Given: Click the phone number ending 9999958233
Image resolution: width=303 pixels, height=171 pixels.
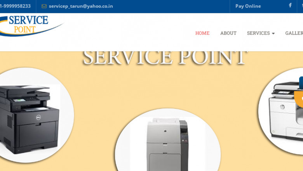Looking at the screenshot, I should [x=15, y=6].
